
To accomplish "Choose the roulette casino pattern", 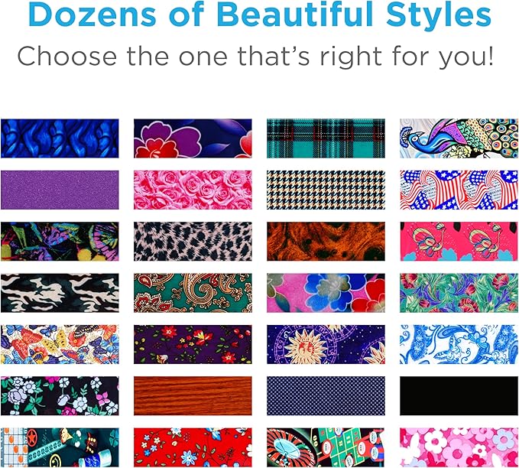I will pos(326,447).
